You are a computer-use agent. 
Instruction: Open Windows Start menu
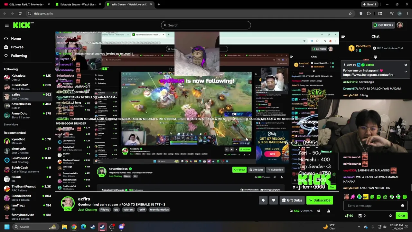click(7, 227)
